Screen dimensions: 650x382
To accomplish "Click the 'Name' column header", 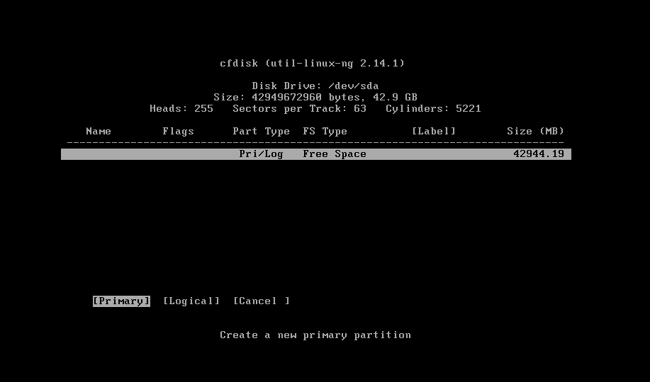I will [99, 131].
